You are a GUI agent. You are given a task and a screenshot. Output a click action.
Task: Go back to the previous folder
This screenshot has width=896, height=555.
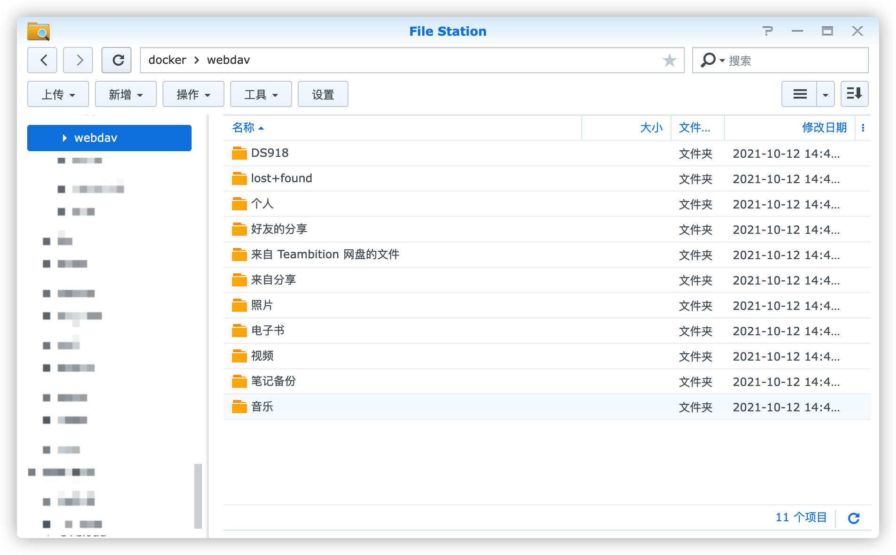pos(42,60)
